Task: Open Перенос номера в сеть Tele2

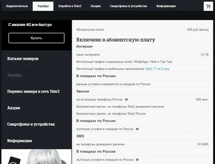Action: click(37, 91)
